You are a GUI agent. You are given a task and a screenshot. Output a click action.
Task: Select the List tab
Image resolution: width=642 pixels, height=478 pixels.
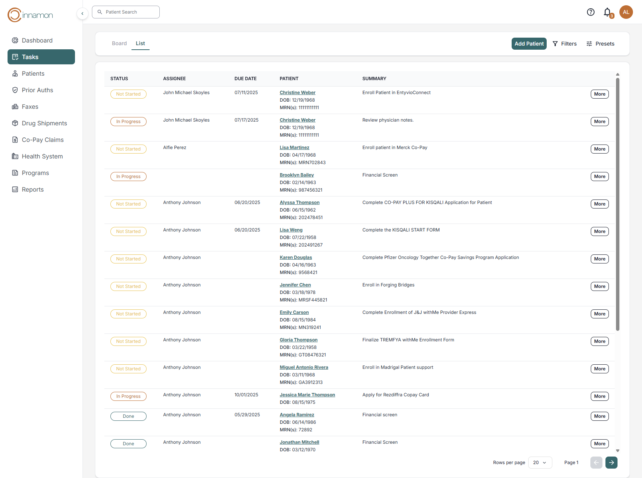140,43
